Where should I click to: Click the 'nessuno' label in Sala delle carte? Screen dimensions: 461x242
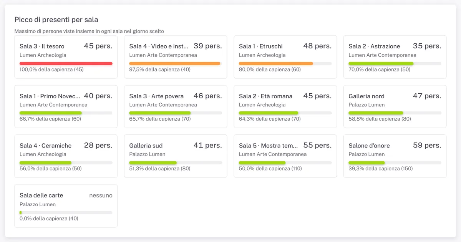pyautogui.click(x=101, y=195)
